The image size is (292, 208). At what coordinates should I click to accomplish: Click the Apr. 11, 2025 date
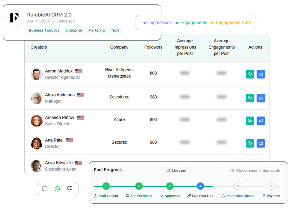[39, 21]
